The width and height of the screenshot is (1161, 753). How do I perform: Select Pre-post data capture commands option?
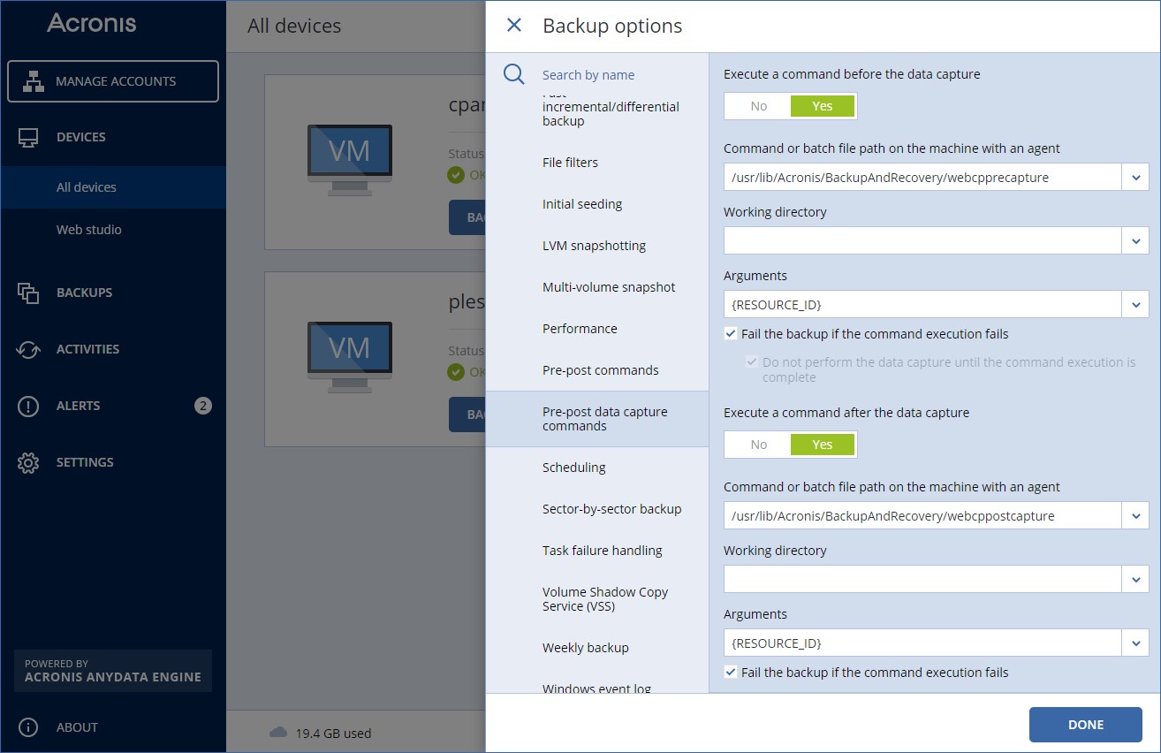597,419
